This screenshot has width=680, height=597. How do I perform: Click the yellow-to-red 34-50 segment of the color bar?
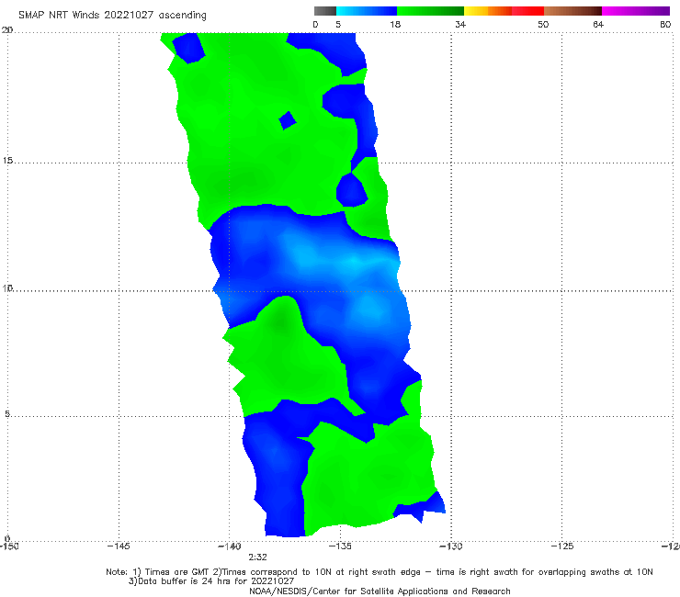504,11
